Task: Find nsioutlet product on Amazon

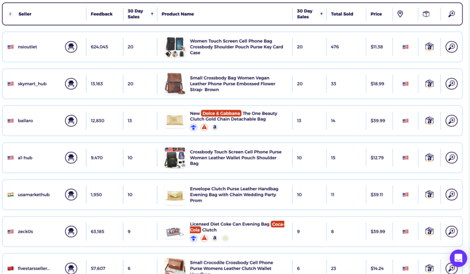Action: [x=429, y=47]
